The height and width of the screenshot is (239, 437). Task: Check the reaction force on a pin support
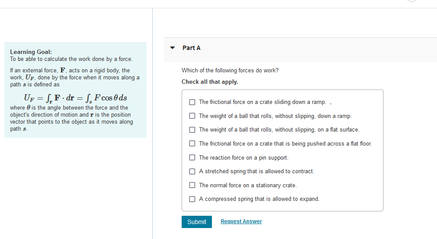[x=192, y=157]
